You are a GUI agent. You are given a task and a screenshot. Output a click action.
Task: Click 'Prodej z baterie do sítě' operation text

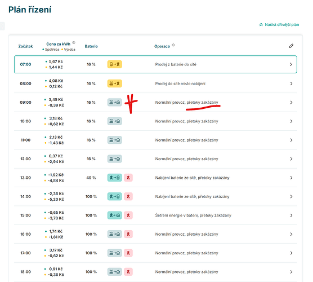click(176, 64)
